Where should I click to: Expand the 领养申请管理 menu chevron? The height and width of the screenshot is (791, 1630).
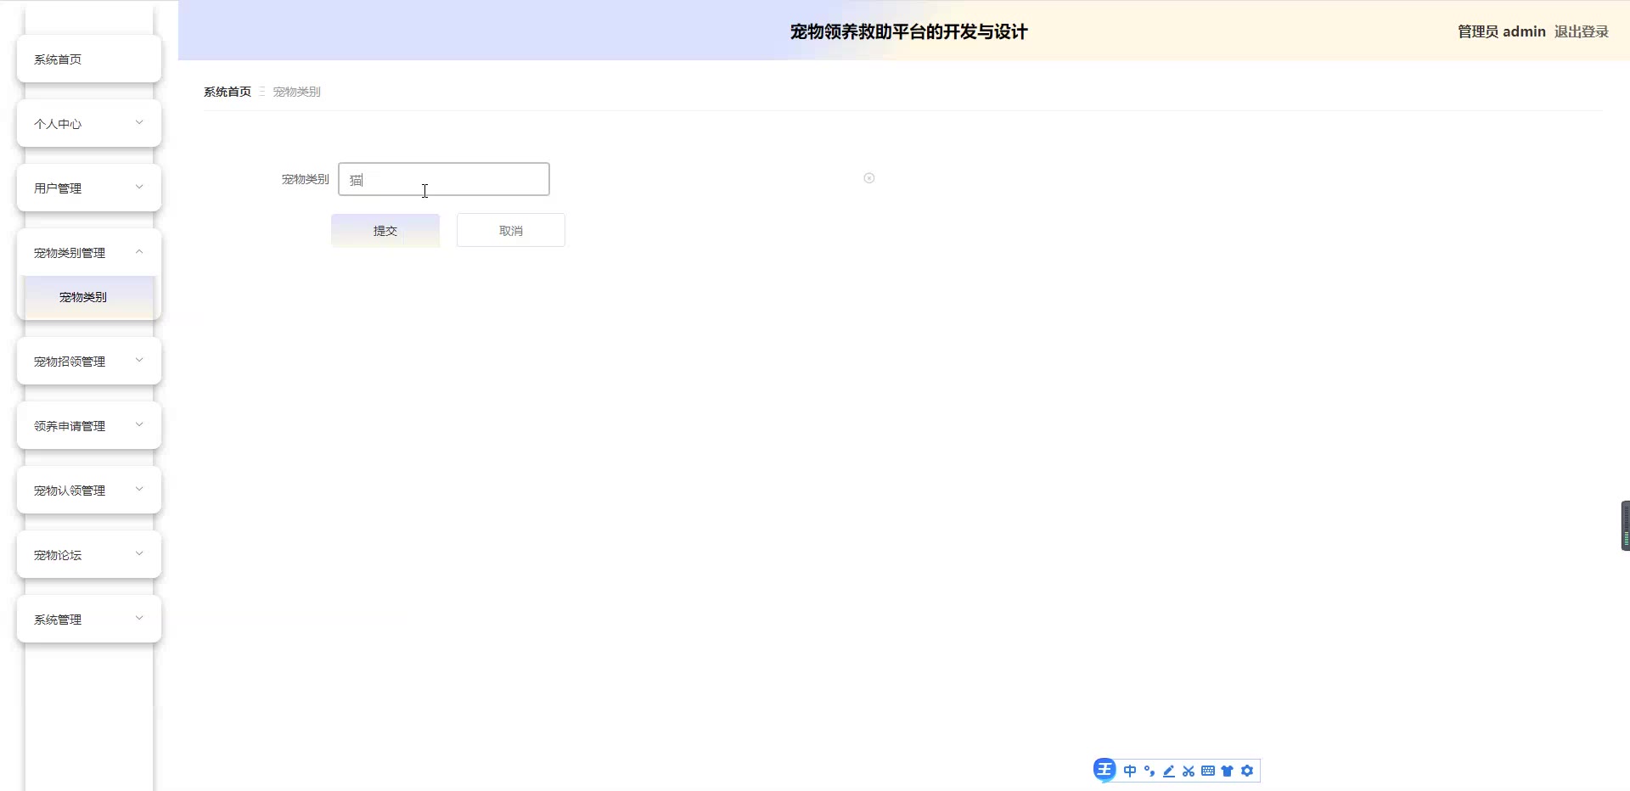click(x=139, y=425)
